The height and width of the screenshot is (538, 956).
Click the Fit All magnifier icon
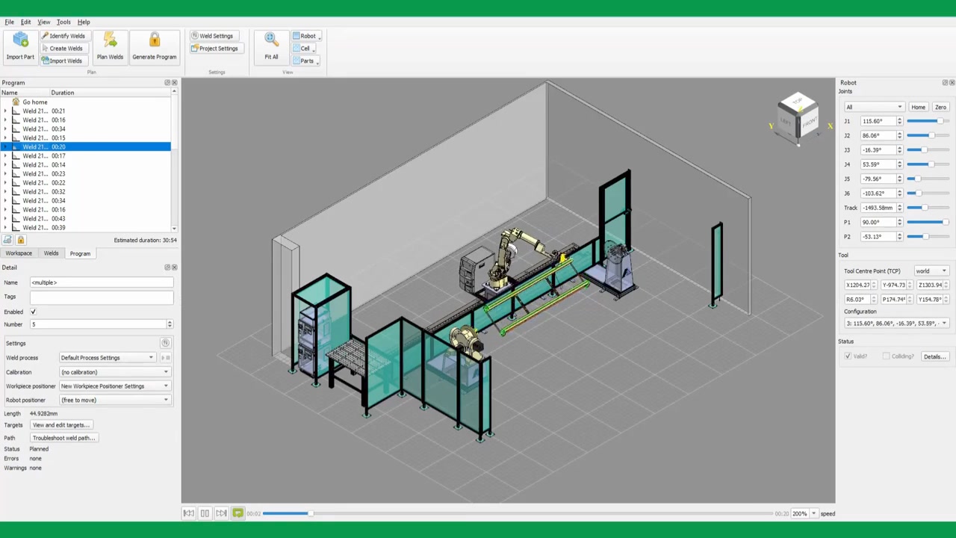pyautogui.click(x=271, y=40)
